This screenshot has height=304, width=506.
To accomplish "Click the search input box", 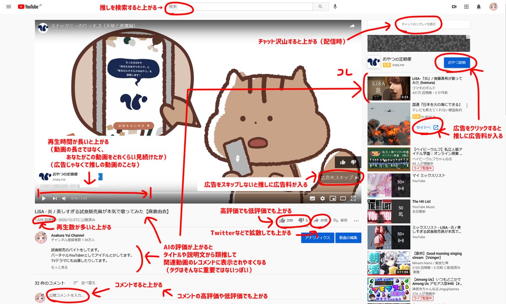I will pos(239,7).
